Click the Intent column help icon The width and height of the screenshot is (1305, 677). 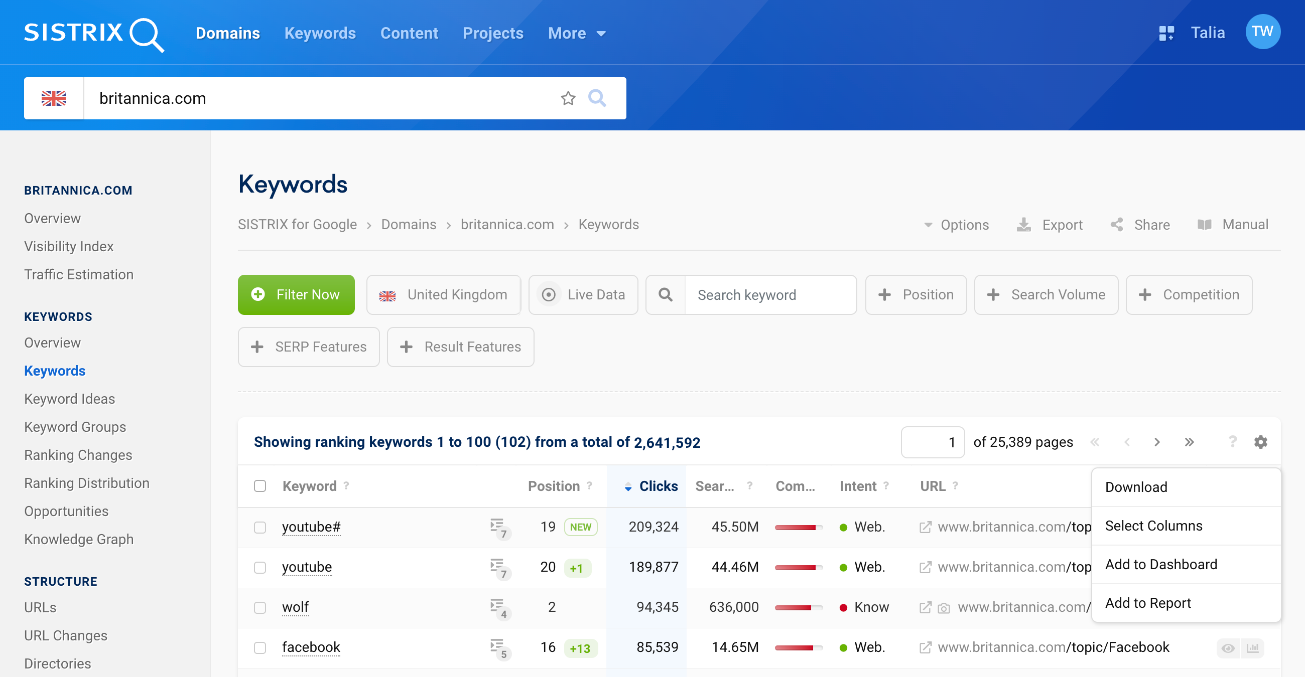(885, 486)
